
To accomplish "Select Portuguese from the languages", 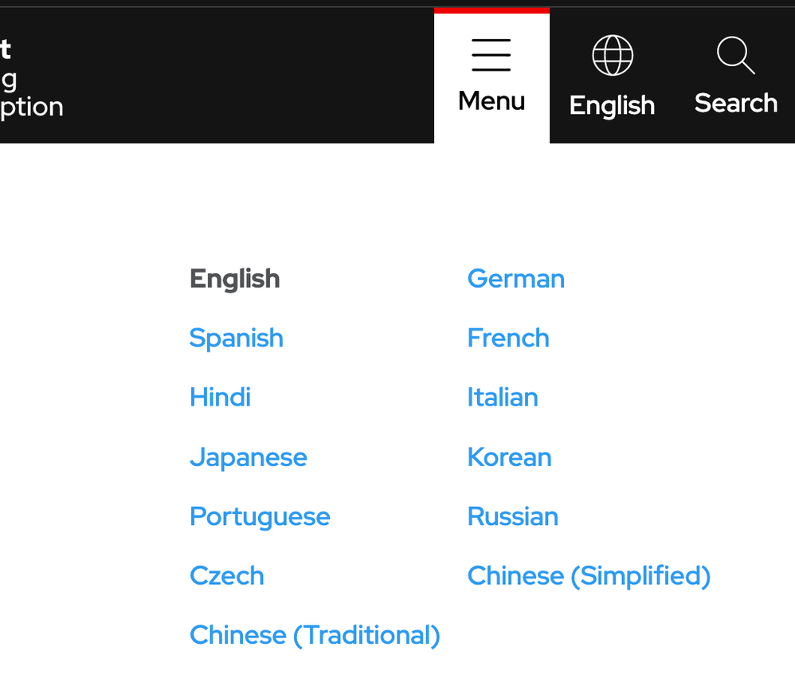I will click(260, 516).
